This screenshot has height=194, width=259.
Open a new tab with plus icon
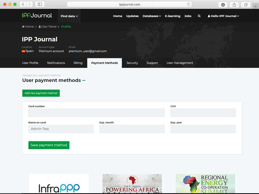(255, 6)
